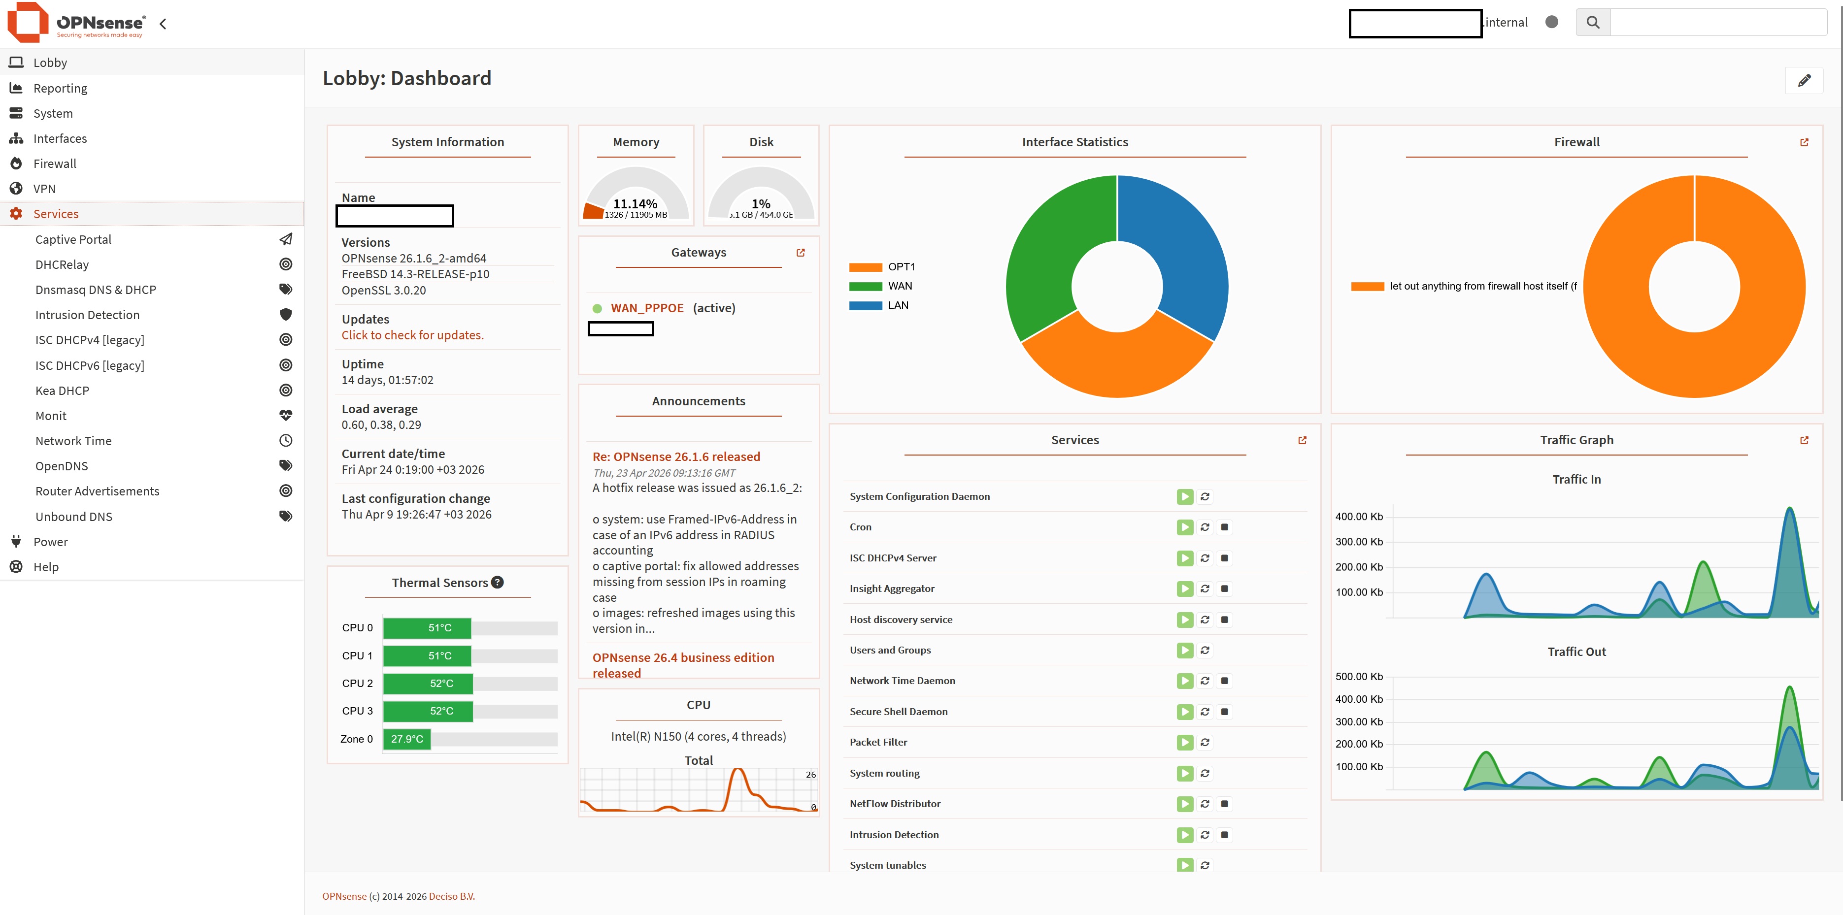Click the top search input field
Viewport: 1843px width, 915px height.
(1718, 22)
